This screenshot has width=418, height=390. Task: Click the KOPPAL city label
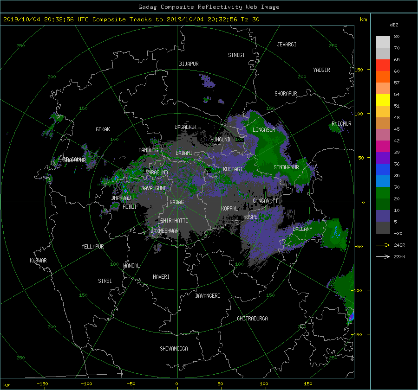(x=229, y=208)
